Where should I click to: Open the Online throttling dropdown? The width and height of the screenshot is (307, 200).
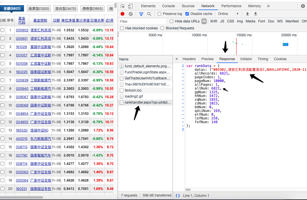point(228,14)
